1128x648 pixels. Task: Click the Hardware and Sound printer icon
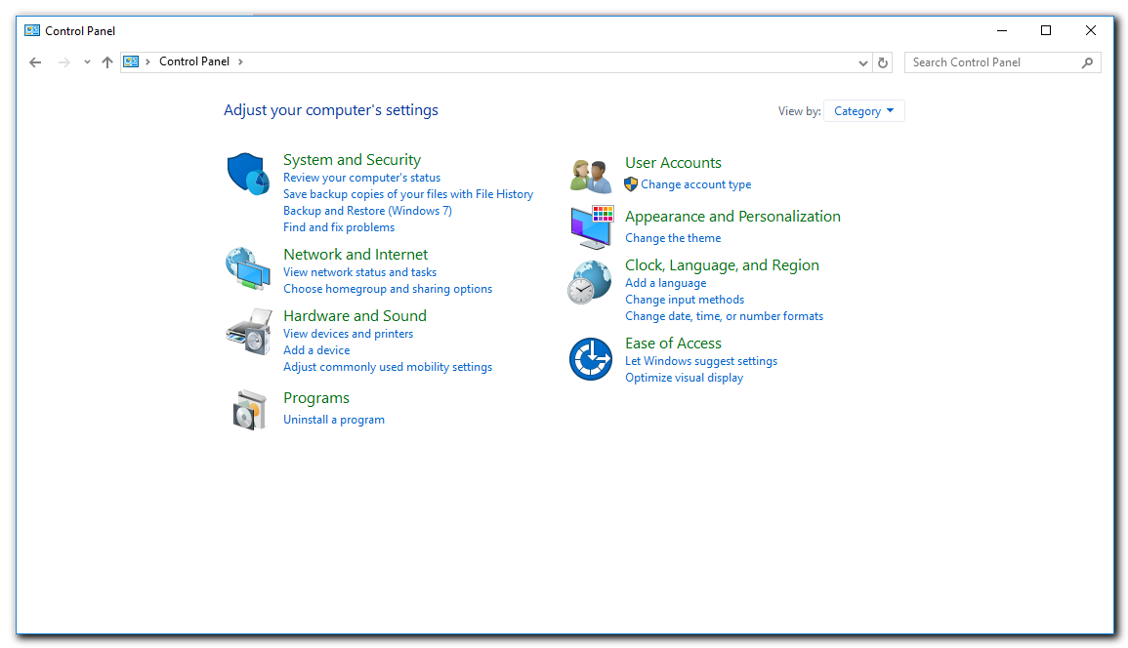click(x=248, y=331)
